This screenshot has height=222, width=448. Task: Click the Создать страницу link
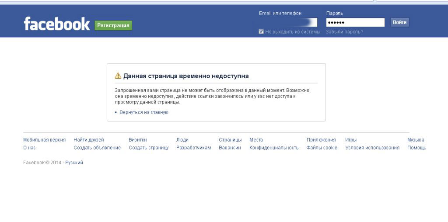(x=149, y=148)
